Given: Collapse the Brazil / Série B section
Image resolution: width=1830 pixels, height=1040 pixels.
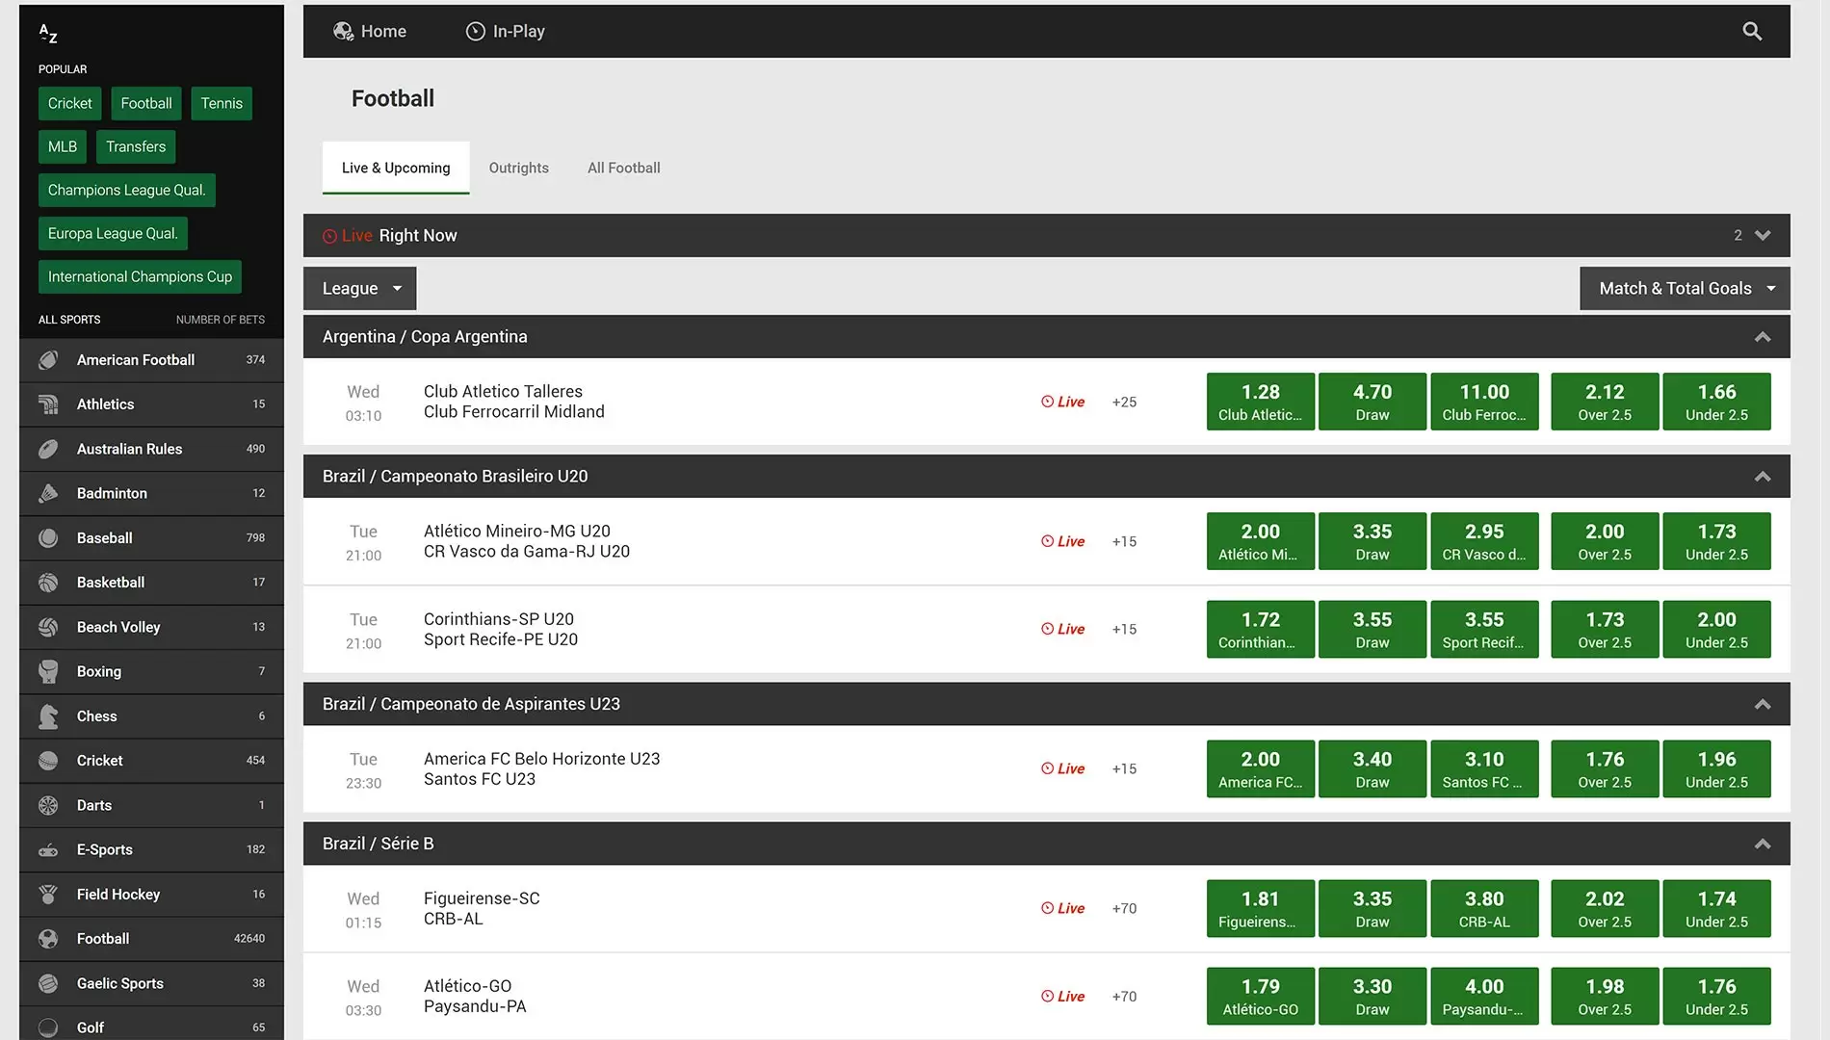Looking at the screenshot, I should point(1763,845).
